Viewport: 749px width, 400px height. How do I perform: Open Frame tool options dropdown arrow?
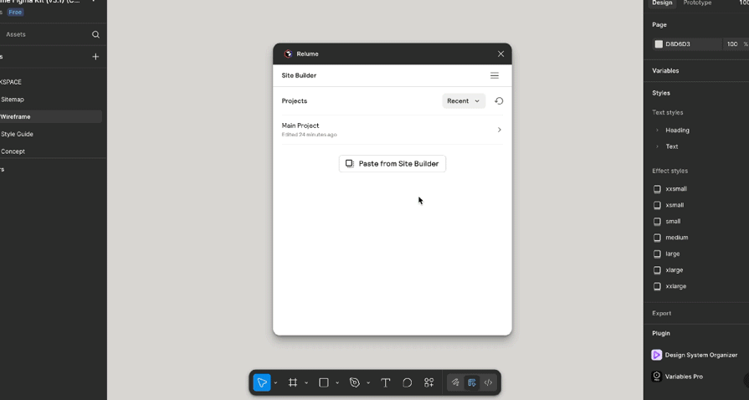(306, 382)
